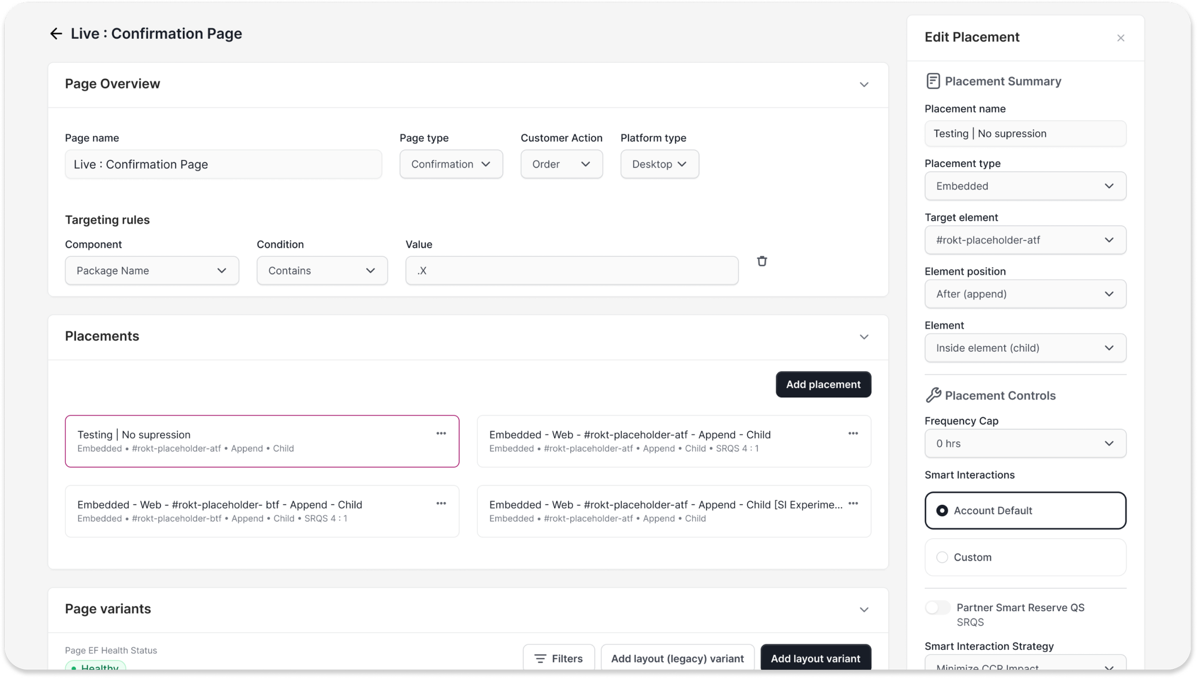The height and width of the screenshot is (678, 1197).
Task: Open the Platform type Desktop dropdown
Action: (659, 164)
